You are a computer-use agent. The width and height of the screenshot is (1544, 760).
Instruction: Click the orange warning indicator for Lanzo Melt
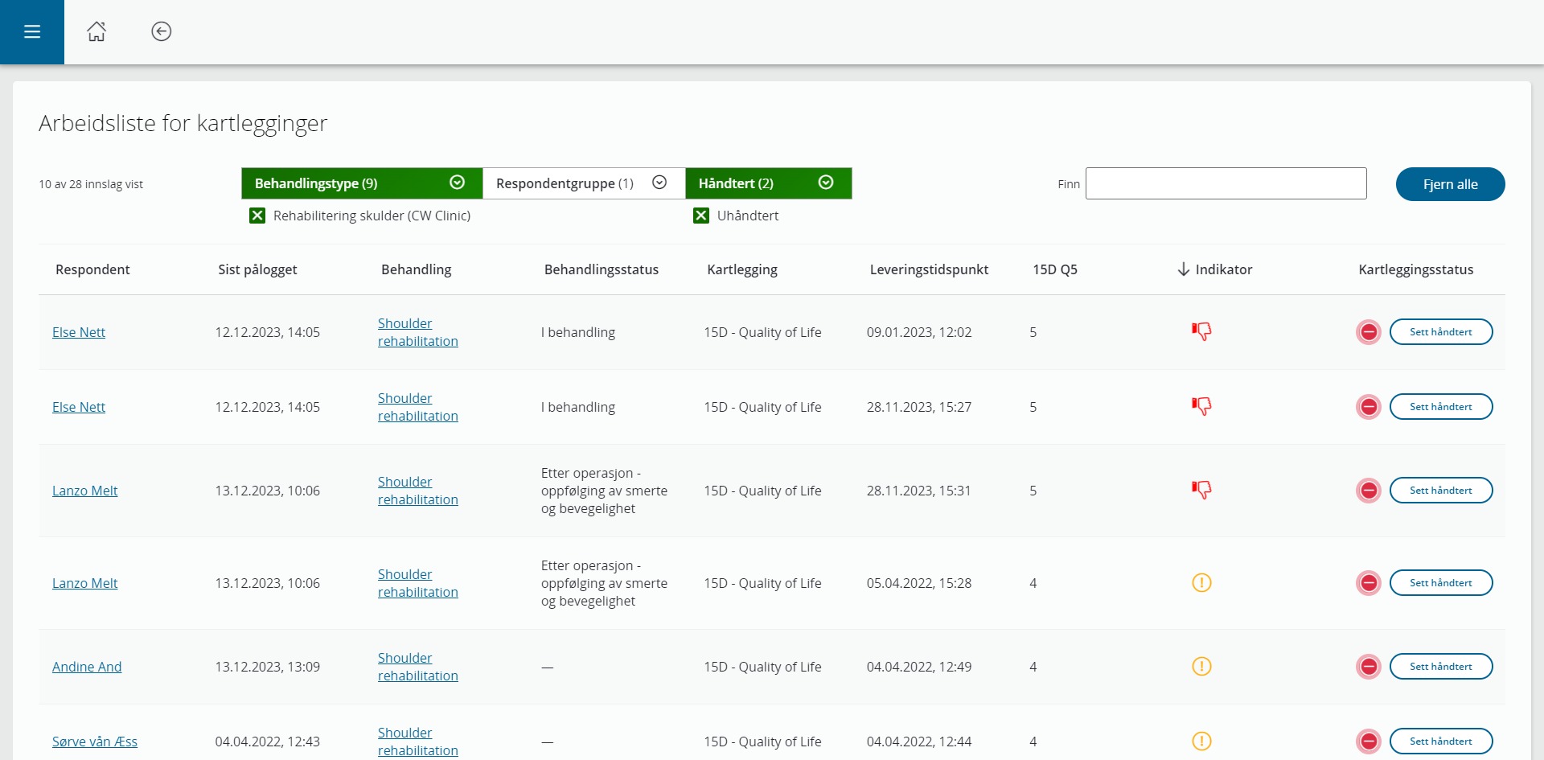pos(1201,582)
